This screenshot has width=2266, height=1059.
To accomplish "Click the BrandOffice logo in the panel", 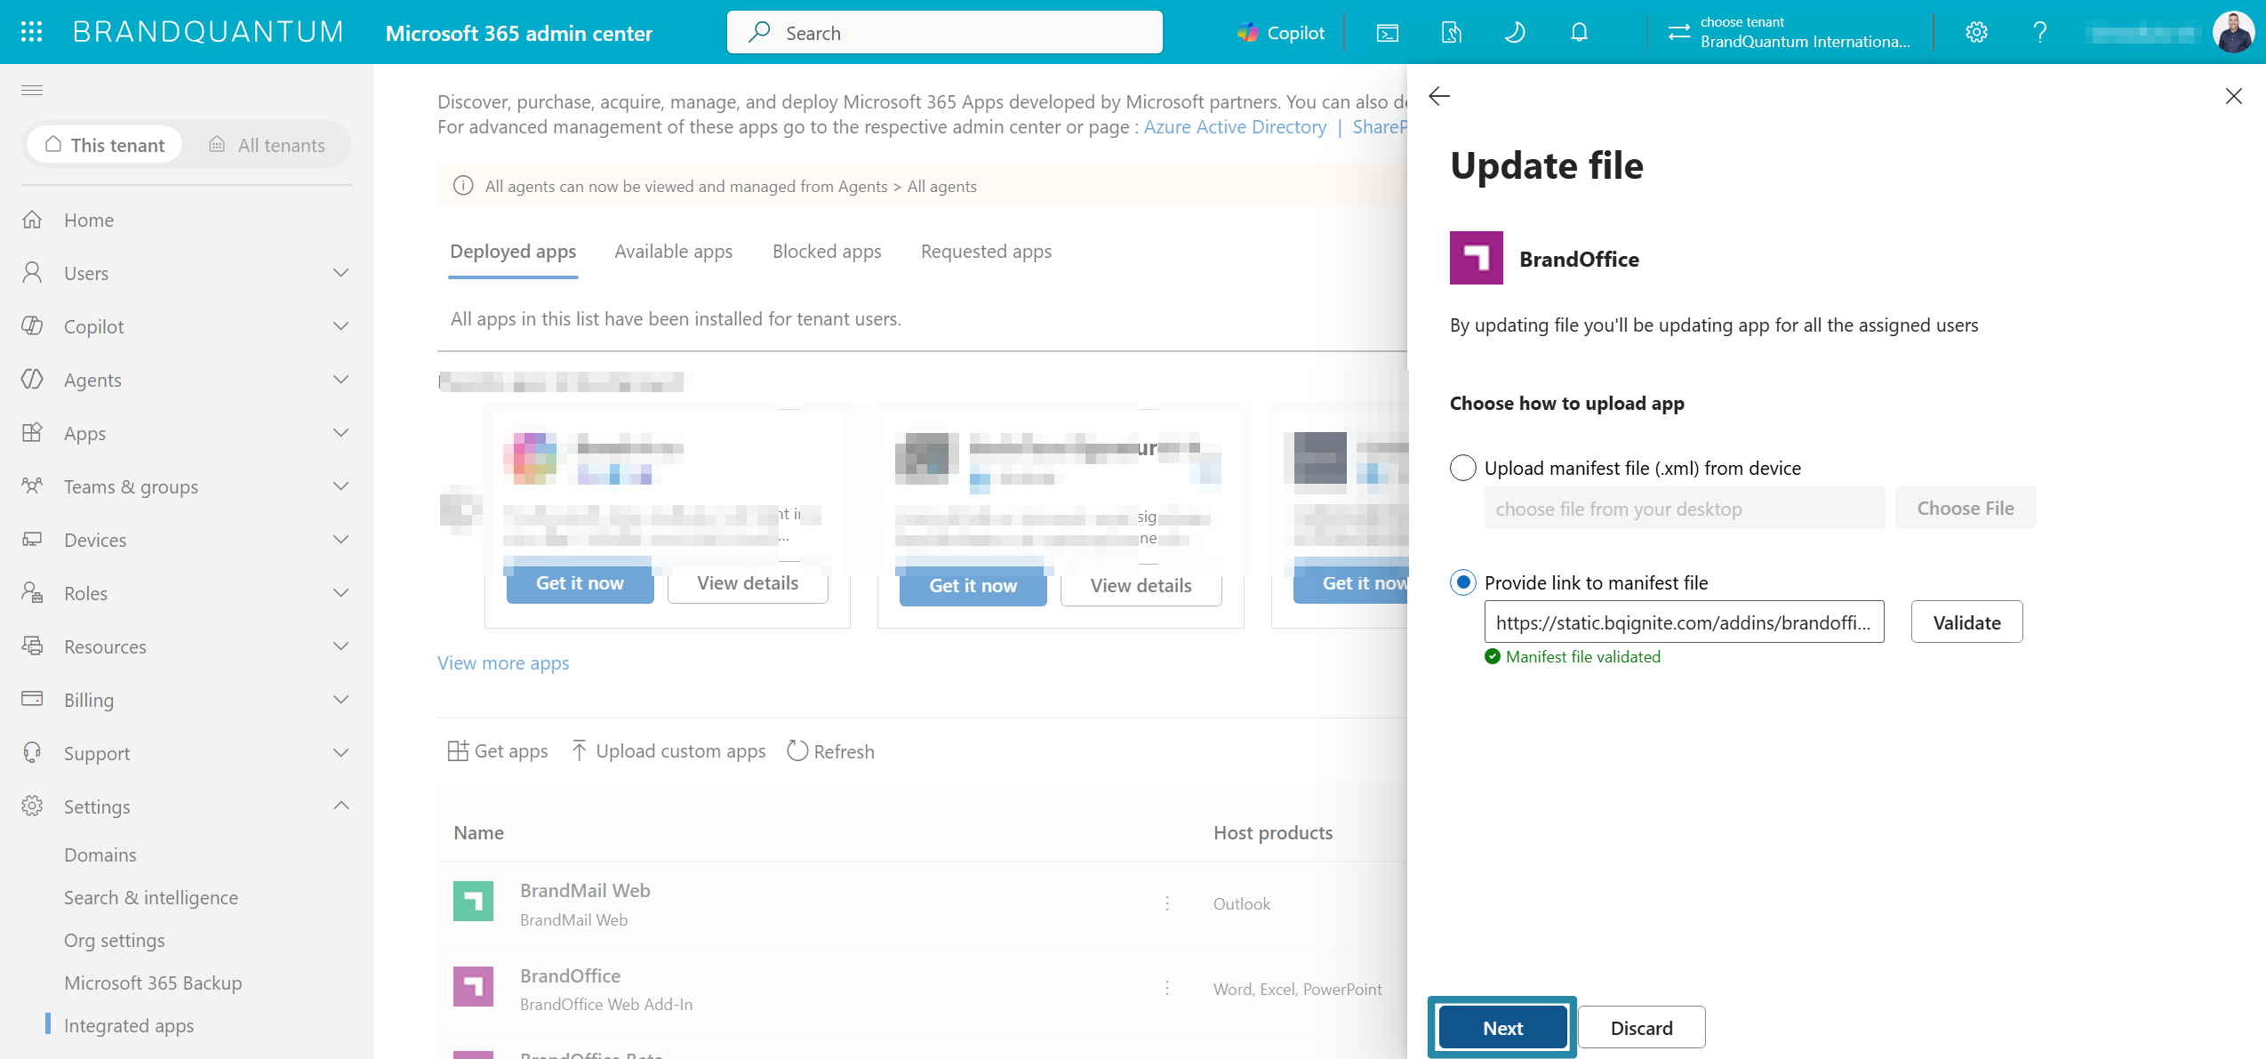I will click(1477, 258).
